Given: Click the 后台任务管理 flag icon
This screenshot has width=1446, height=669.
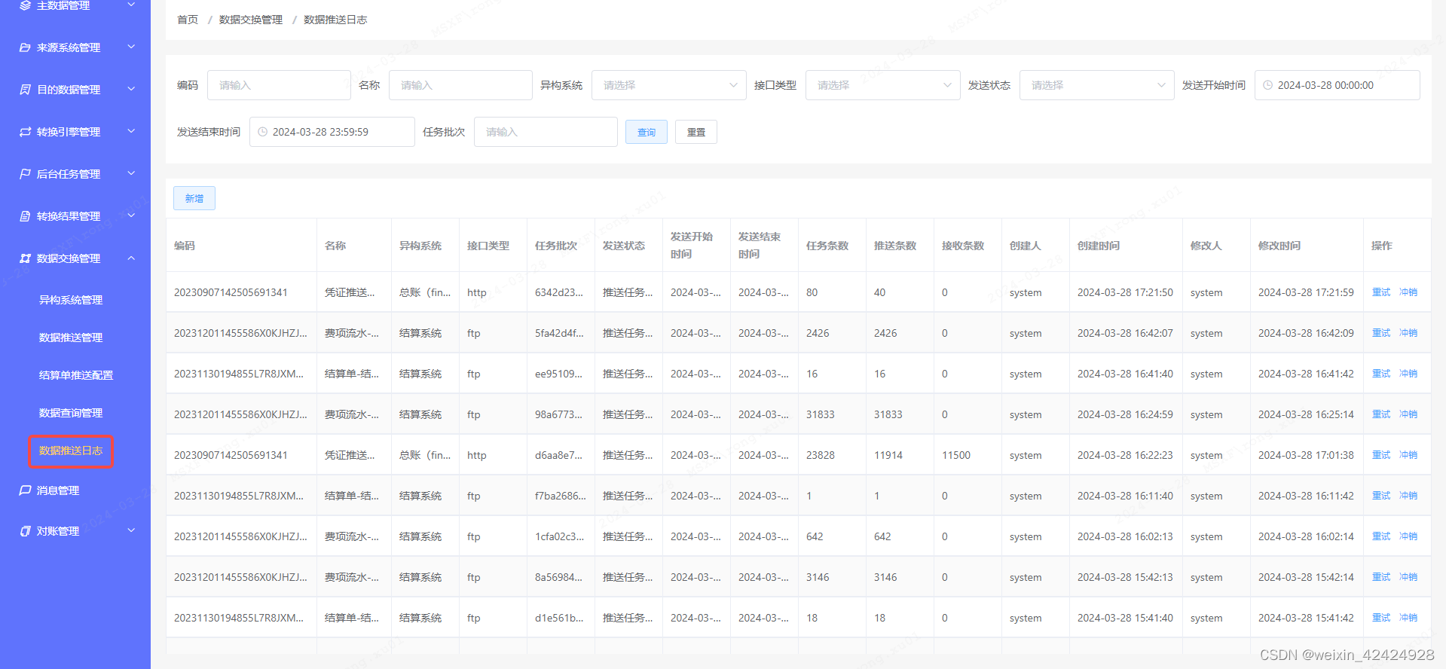Looking at the screenshot, I should 25,174.
